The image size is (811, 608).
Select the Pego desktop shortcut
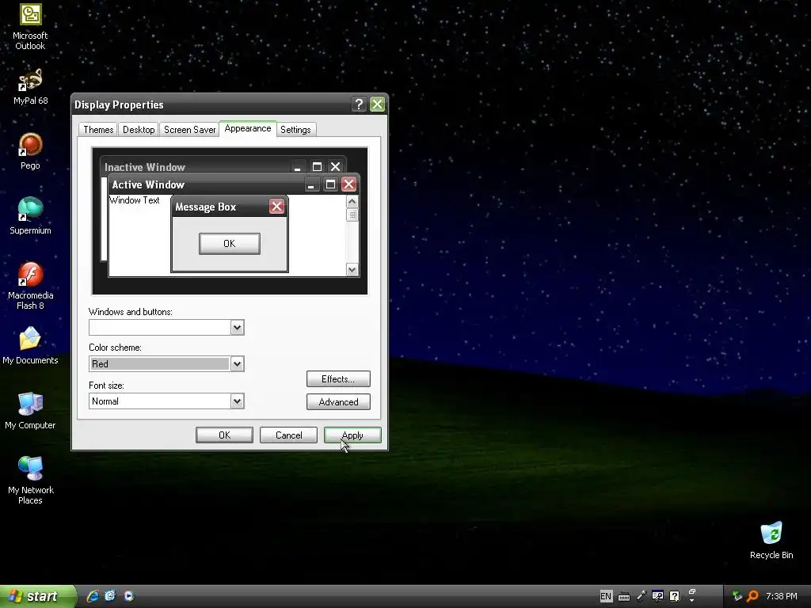30,151
